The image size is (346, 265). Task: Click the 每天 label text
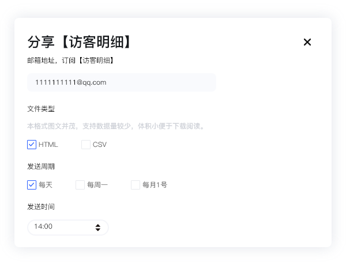tap(46, 185)
